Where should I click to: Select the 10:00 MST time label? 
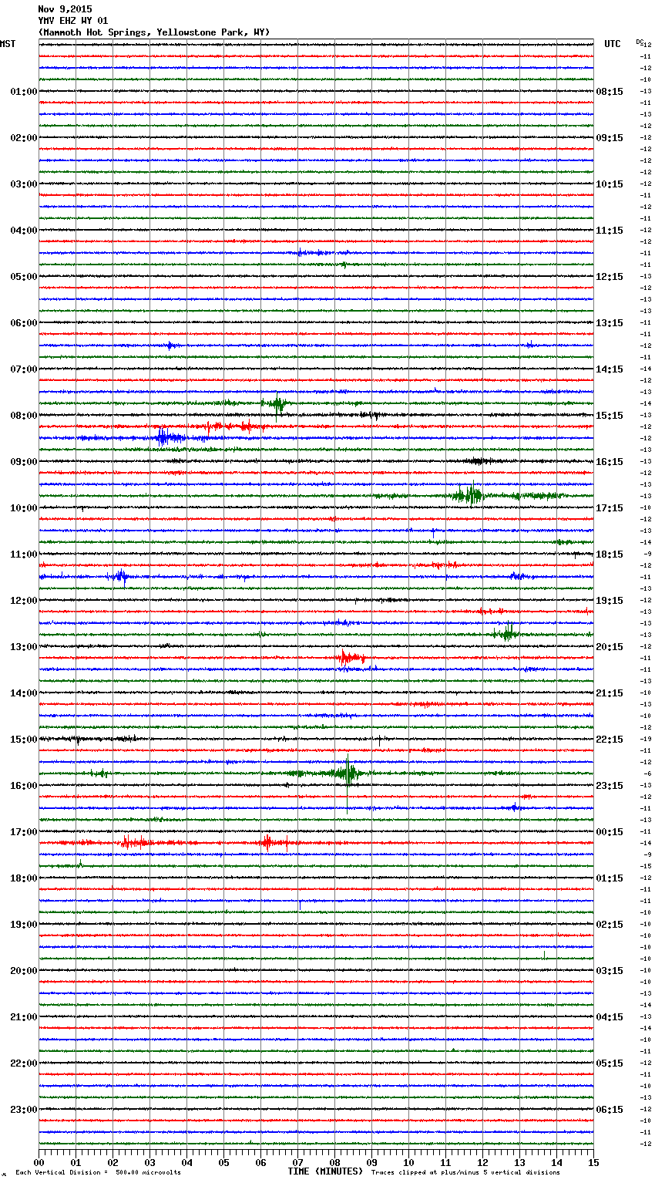24,508
